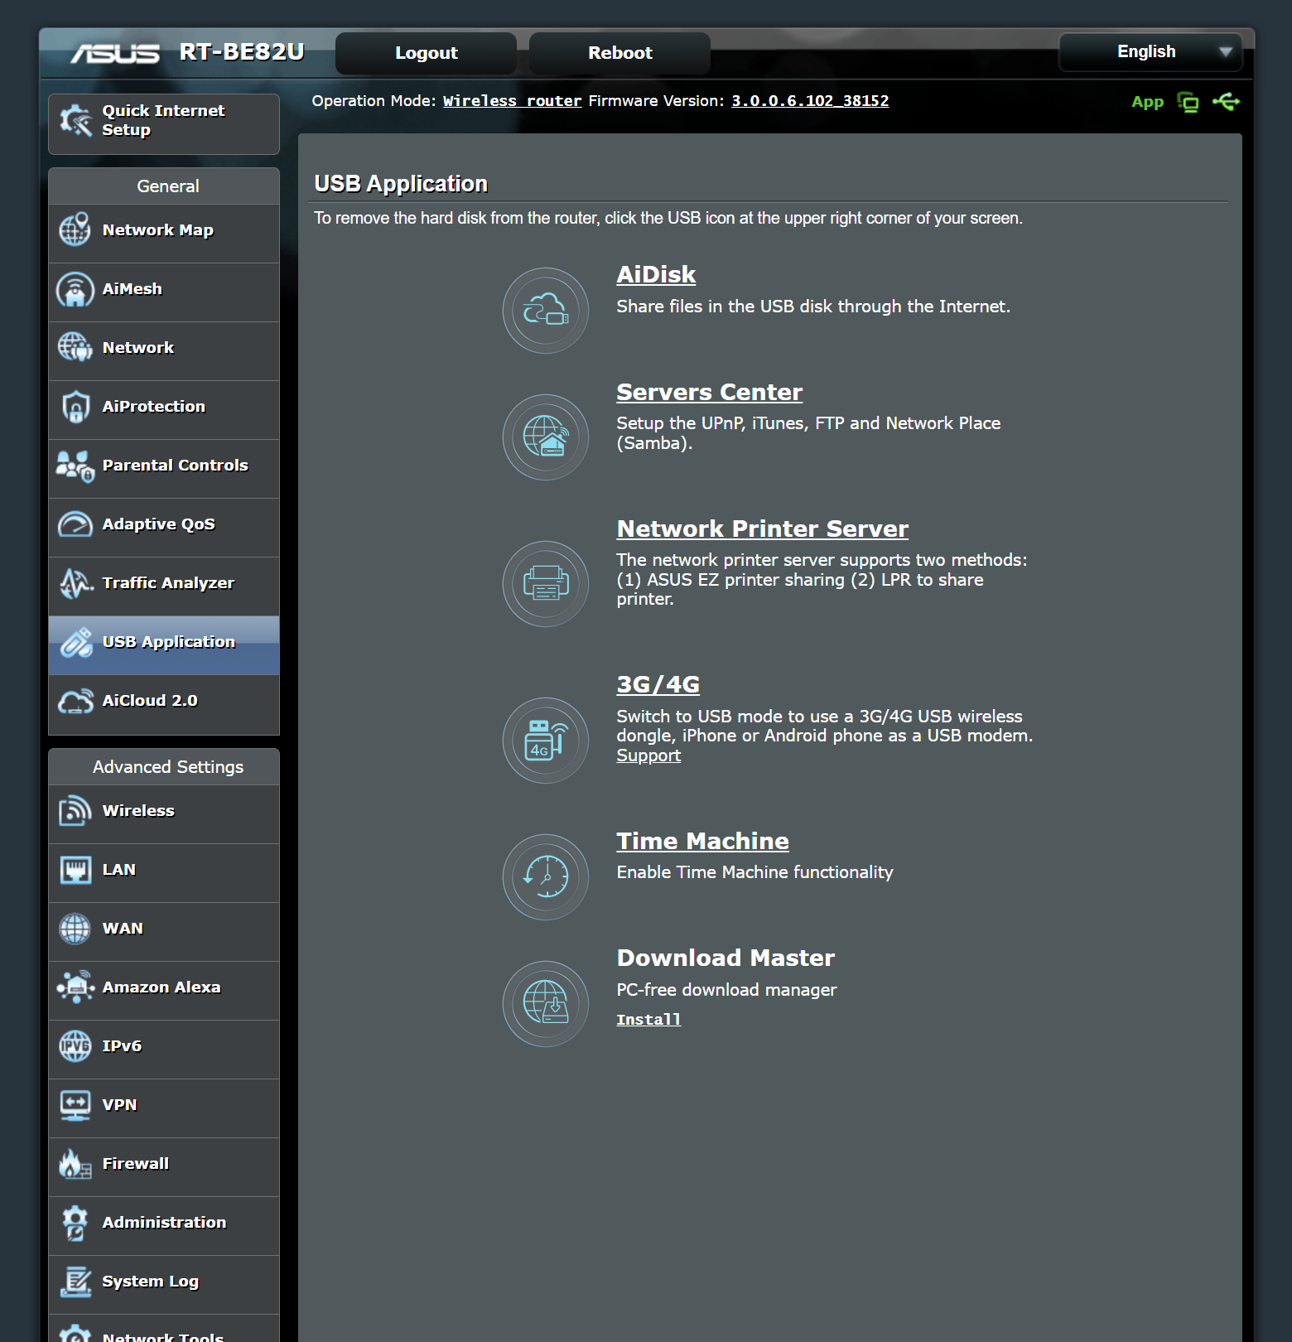1292x1342 pixels.
Task: Click the 'PC-free download manager' description
Action: (x=727, y=990)
